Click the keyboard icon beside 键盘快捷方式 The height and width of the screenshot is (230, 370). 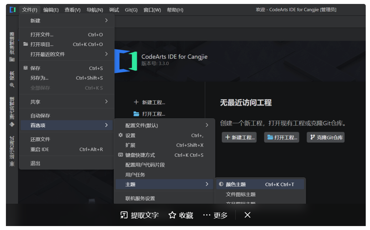tap(120, 155)
